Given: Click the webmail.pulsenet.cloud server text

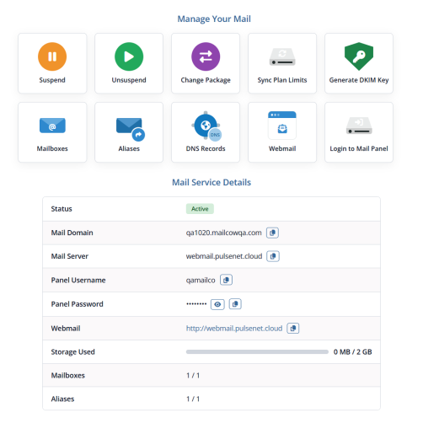Looking at the screenshot, I should click(x=224, y=256).
